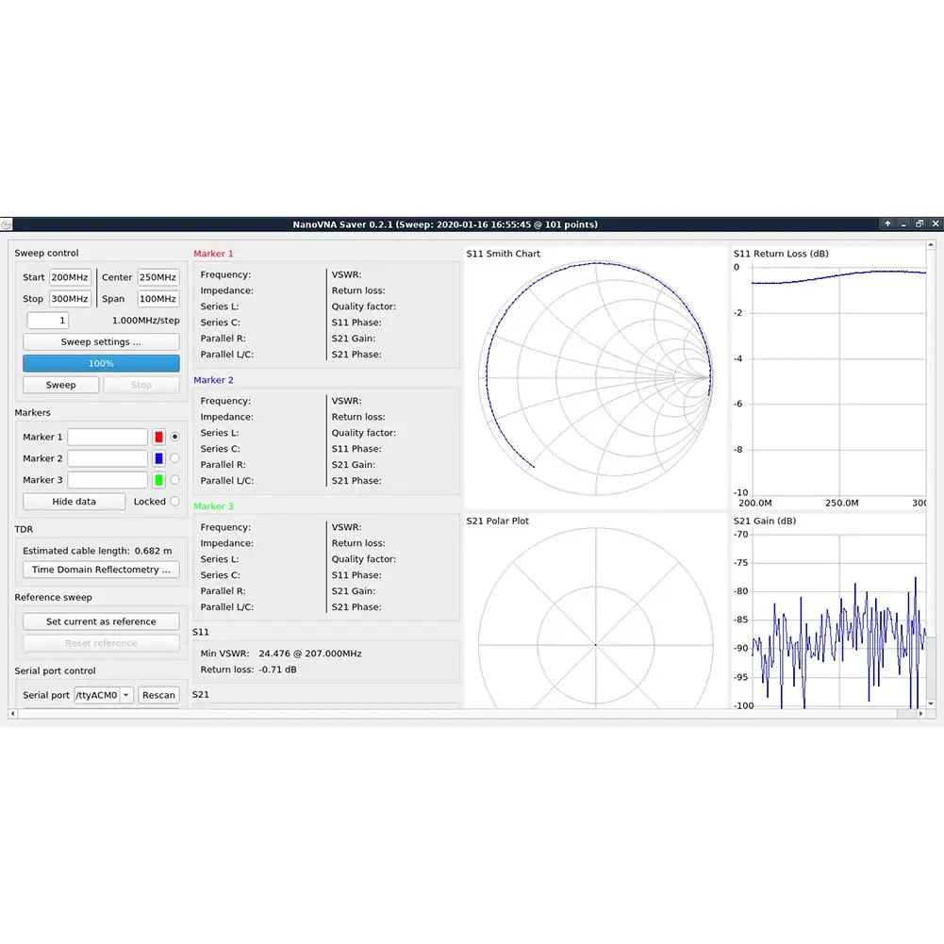Click the Stop sweep button
Viewport: 944px width, 944px height.
click(141, 386)
